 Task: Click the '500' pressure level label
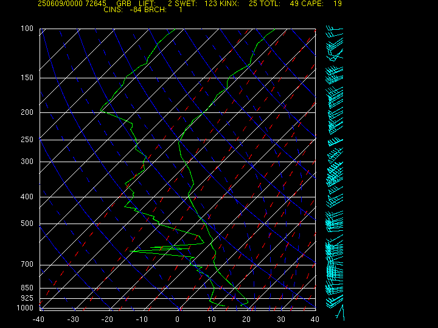pos(27,224)
